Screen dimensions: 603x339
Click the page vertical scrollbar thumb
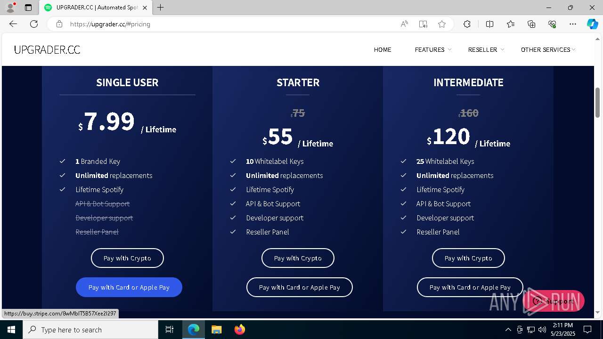click(598, 102)
